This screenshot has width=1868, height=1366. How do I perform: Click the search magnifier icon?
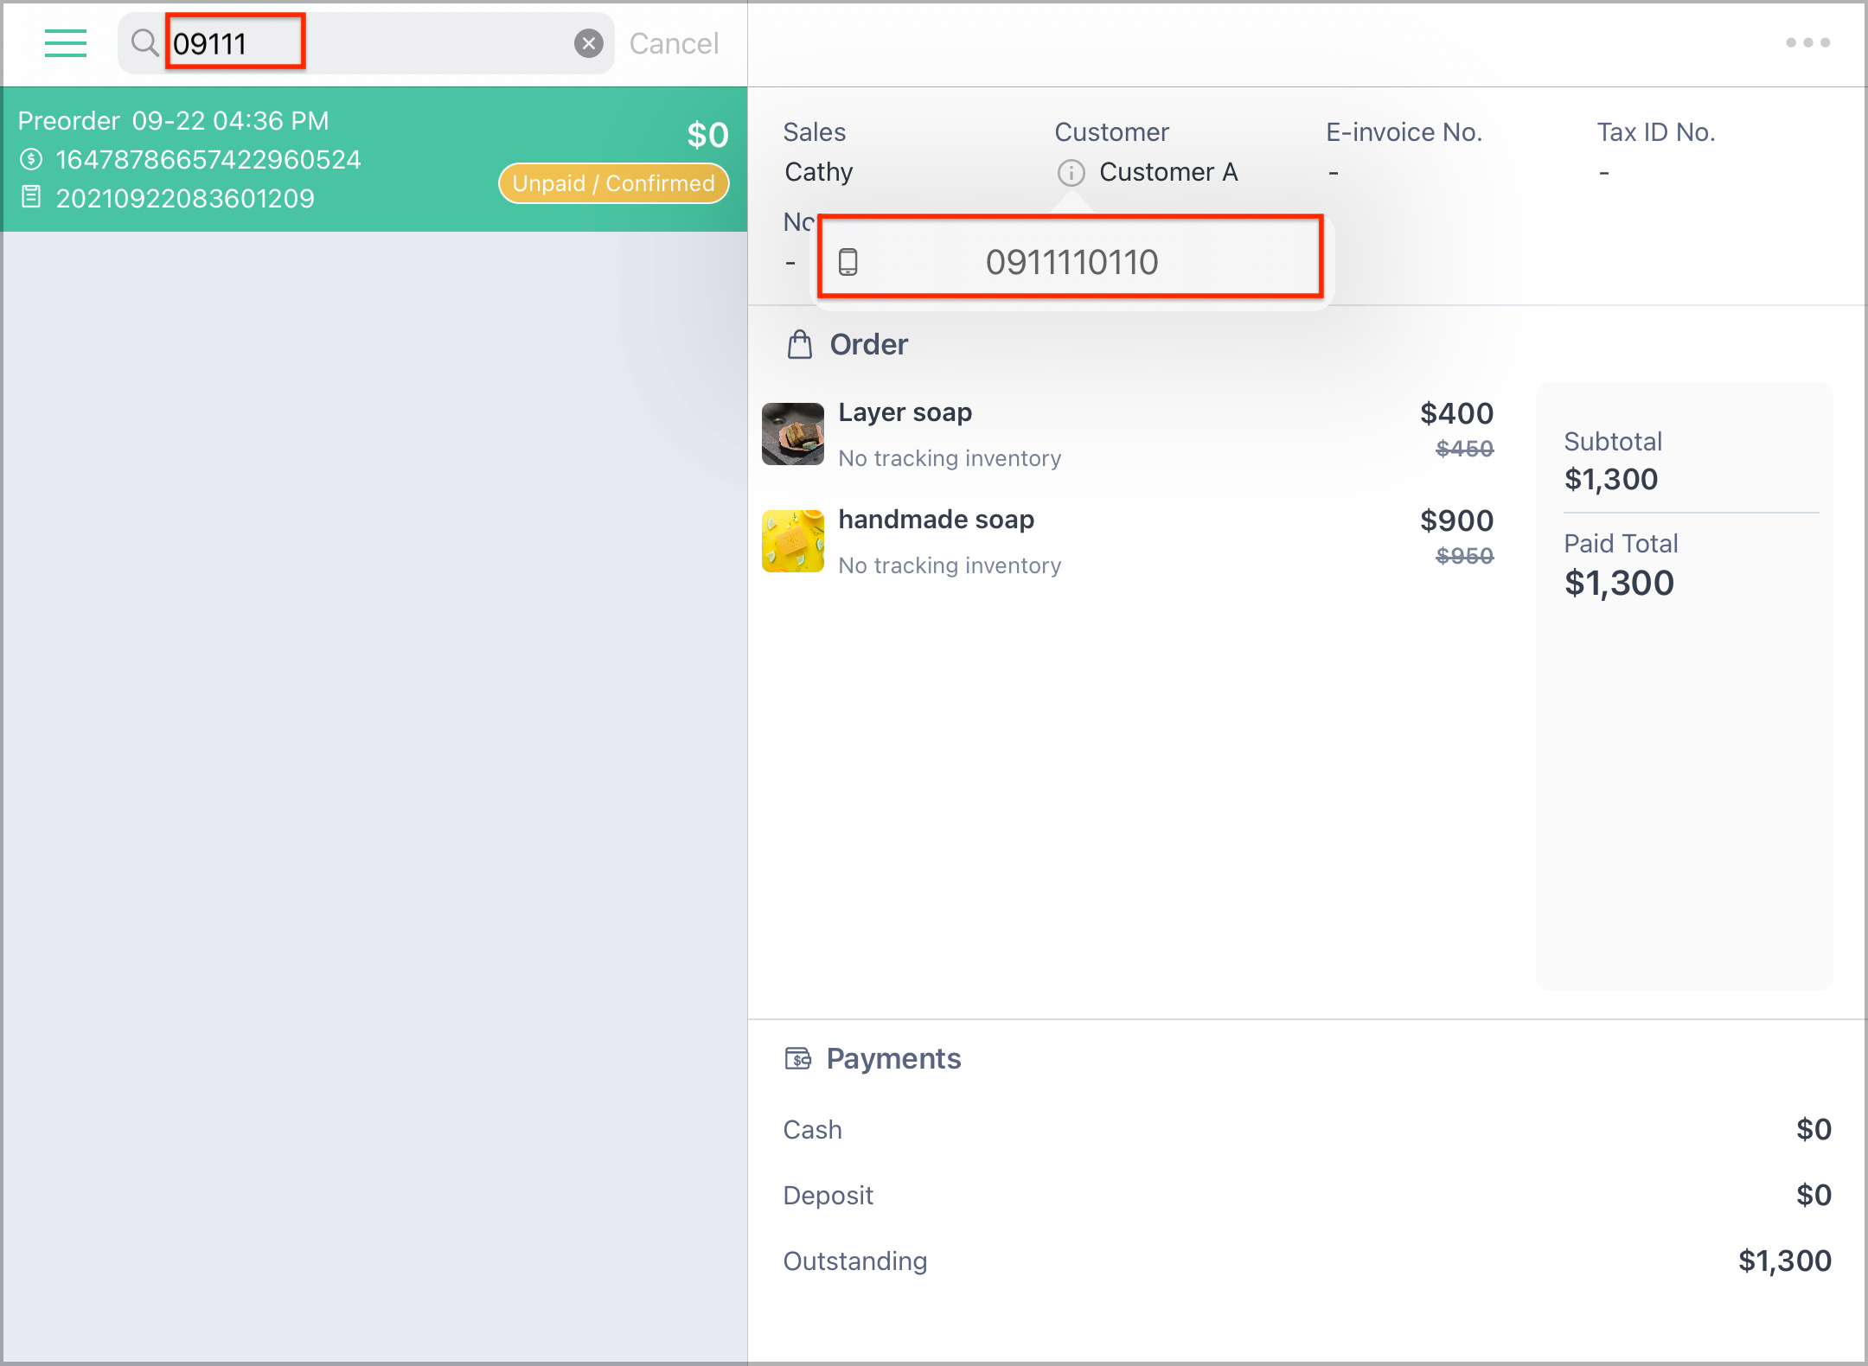tap(144, 42)
